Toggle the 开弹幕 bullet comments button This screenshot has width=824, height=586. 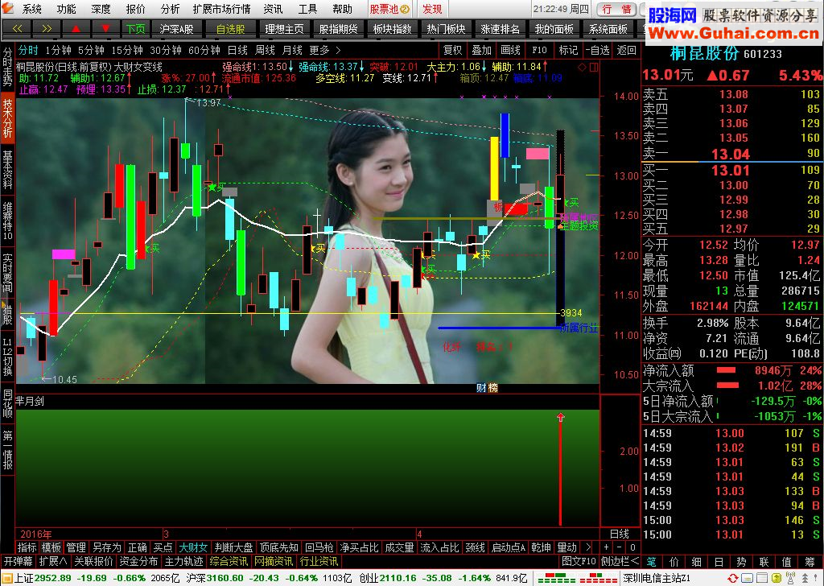[x=18, y=561]
